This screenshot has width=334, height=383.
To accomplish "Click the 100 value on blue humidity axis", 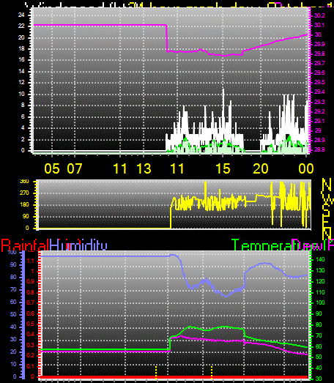I will coord(12,253).
